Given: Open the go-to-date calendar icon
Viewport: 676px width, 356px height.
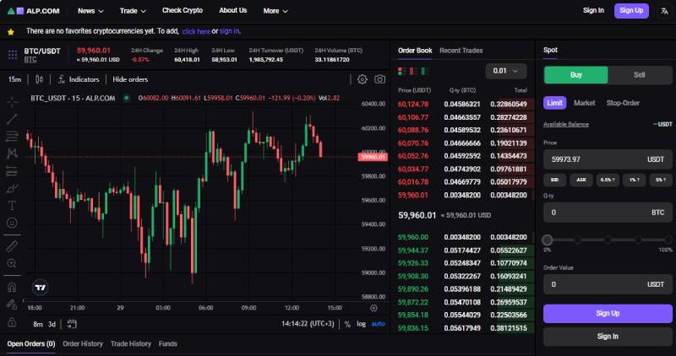Looking at the screenshot, I should click(72, 324).
